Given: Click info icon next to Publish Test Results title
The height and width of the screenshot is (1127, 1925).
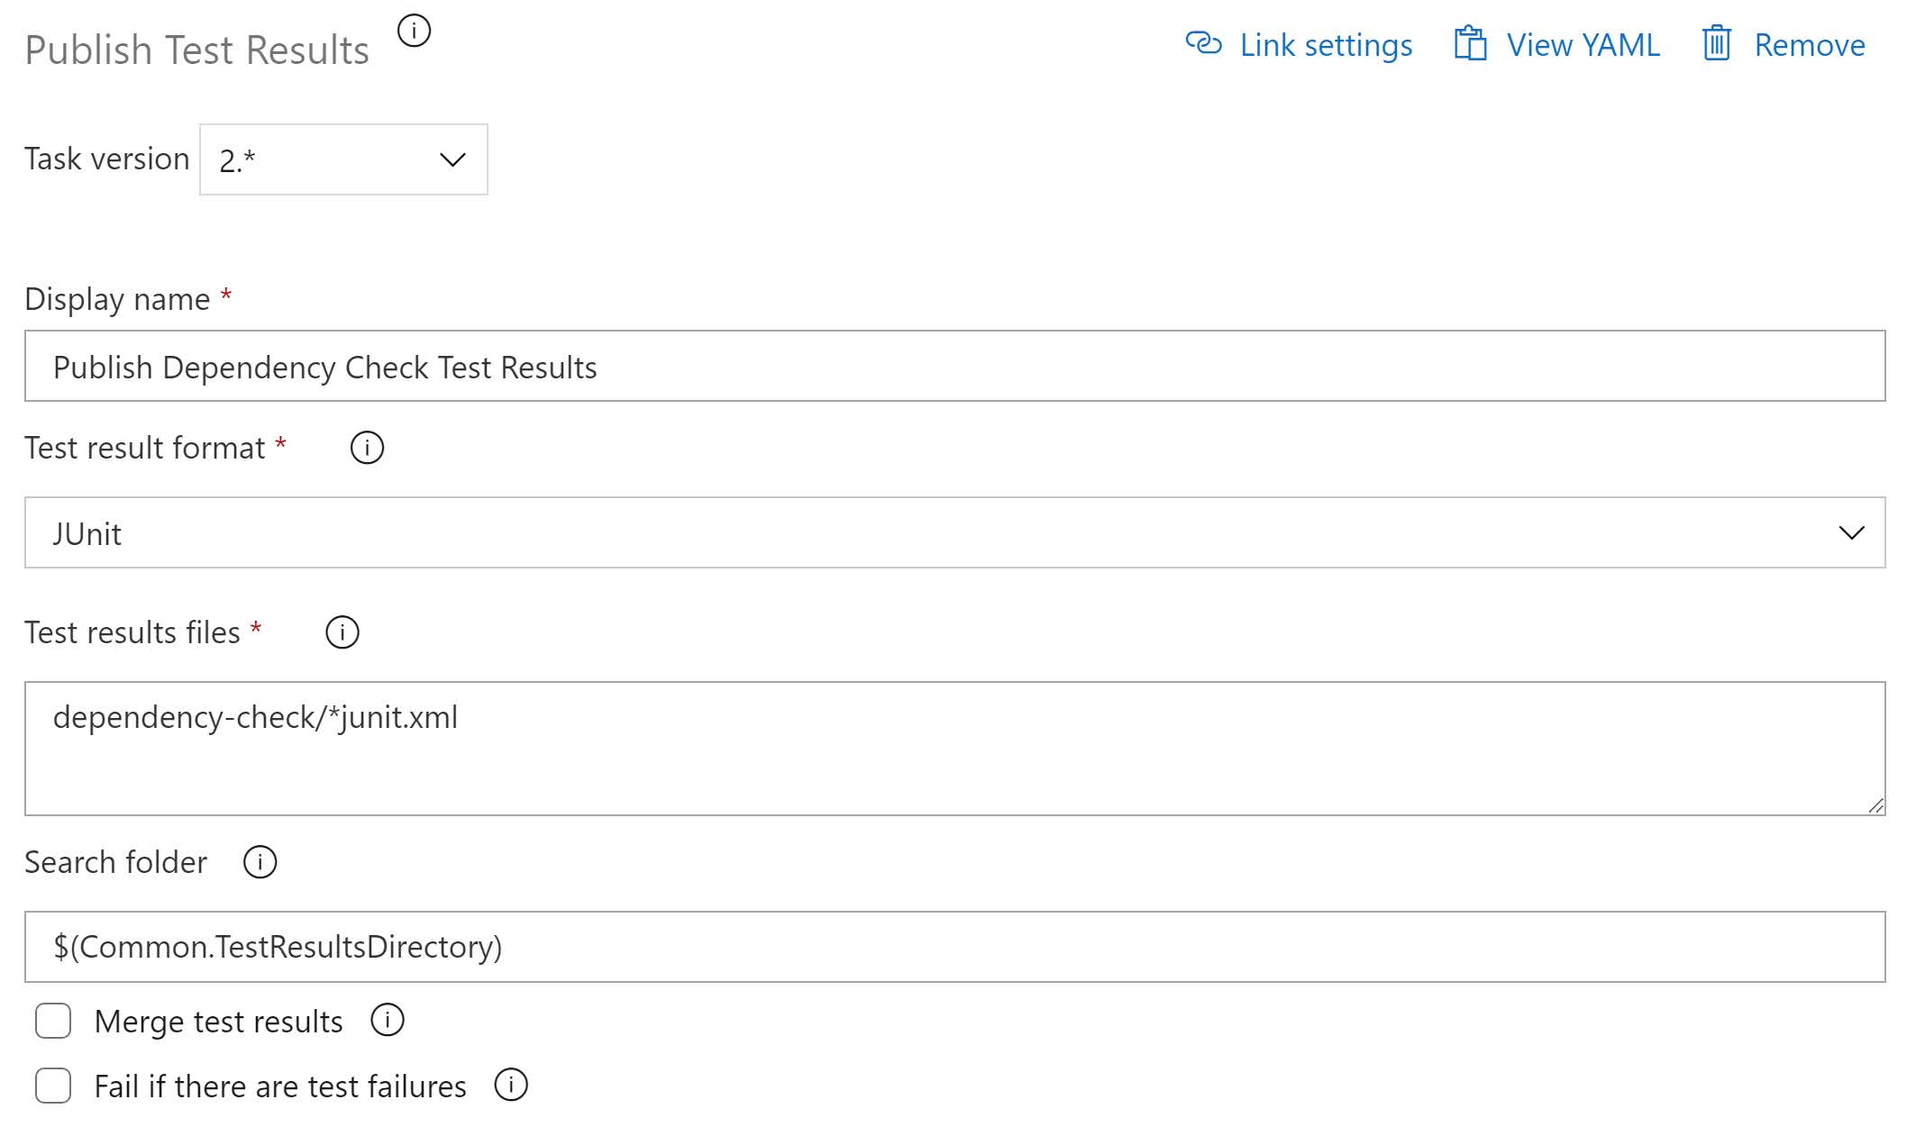Looking at the screenshot, I should (x=414, y=32).
